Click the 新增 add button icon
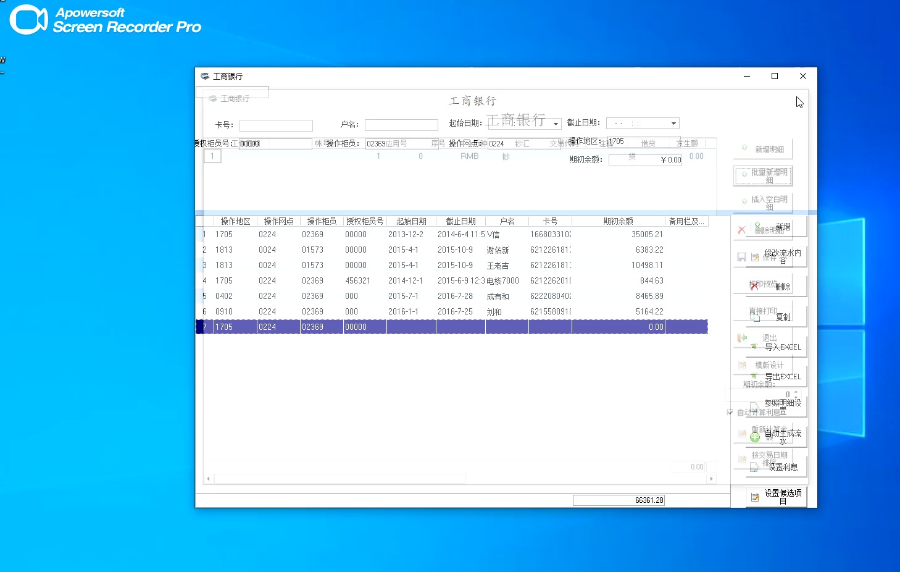The height and width of the screenshot is (572, 900). 757,225
